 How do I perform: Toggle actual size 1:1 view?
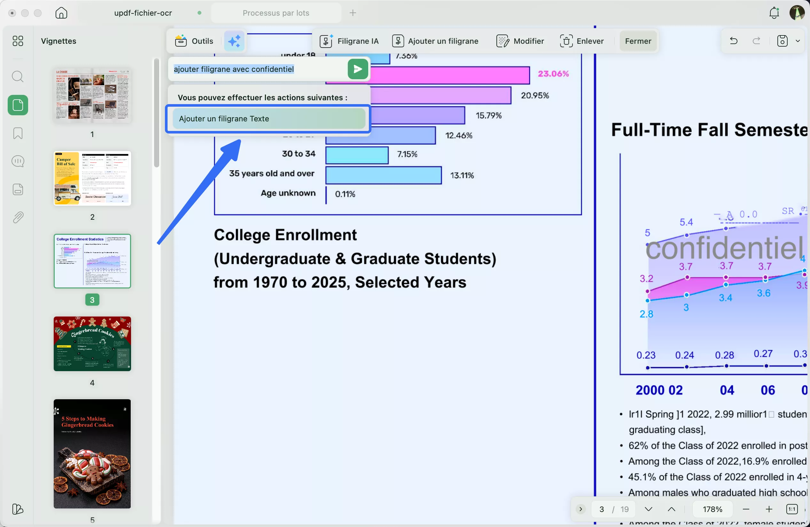[792, 509]
